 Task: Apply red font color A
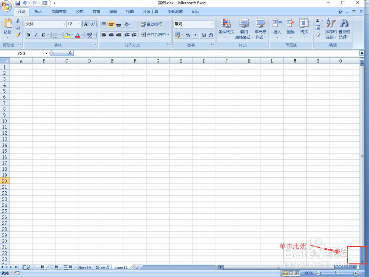77,35
